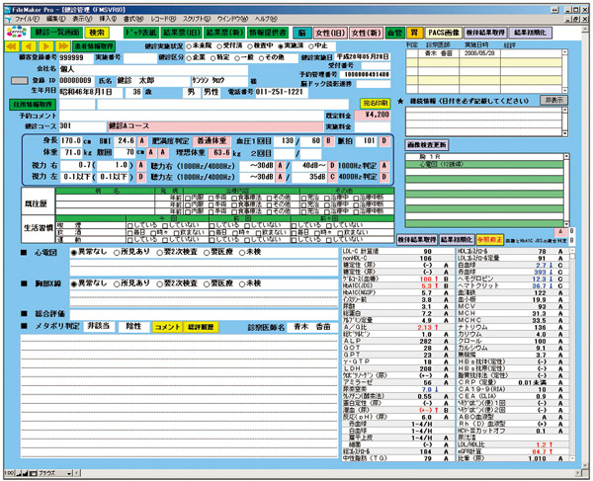Click the next record arrow button
This screenshot has height=481, width=593.
coord(43,45)
